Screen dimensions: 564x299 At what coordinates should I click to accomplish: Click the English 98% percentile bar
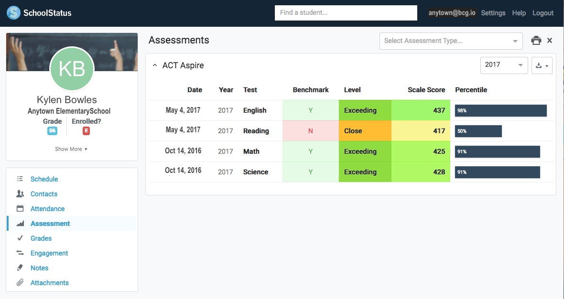[x=501, y=110]
